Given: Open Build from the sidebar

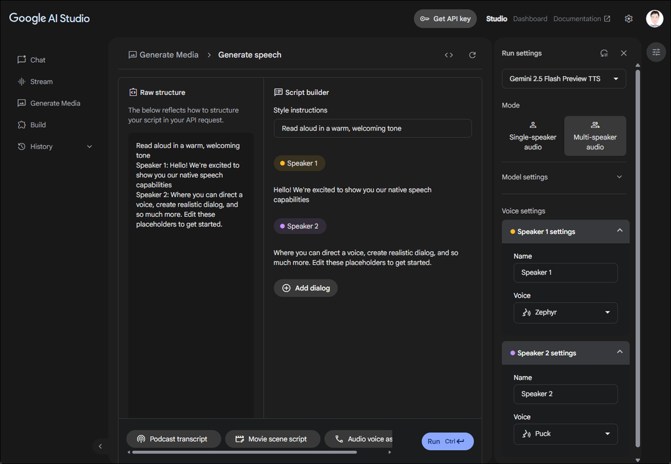Looking at the screenshot, I should click(31, 125).
